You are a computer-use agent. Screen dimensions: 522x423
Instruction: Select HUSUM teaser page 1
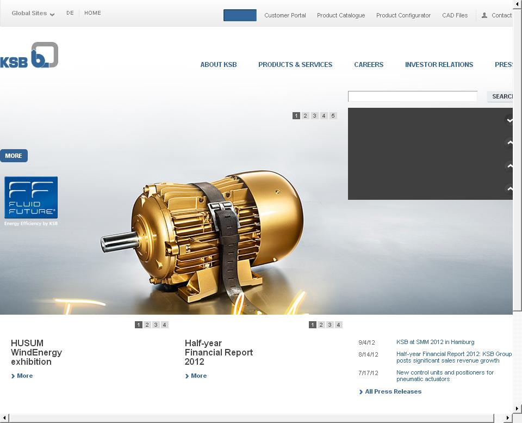click(x=139, y=324)
